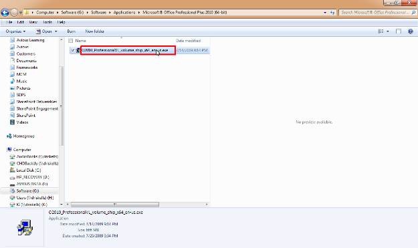Expand the breadcrumb arrow after Applications
Viewport: 418px width, 248px height.
click(x=139, y=13)
